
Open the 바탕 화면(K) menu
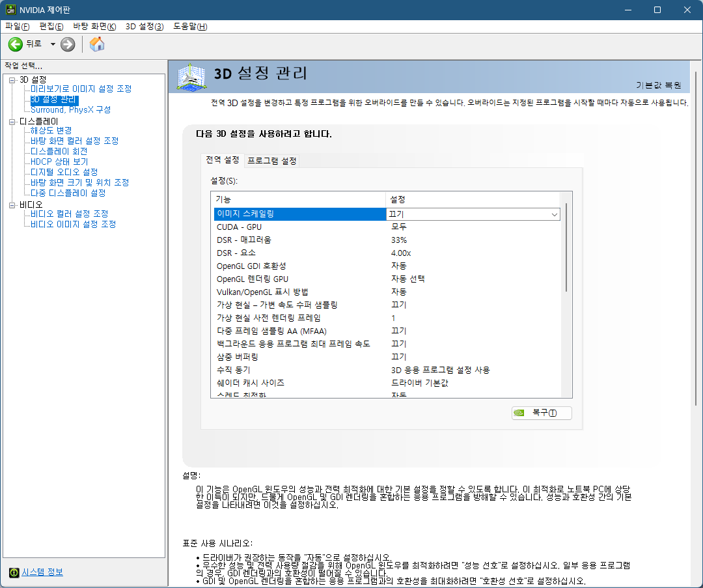pos(94,27)
